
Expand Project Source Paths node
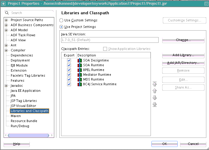(6, 20)
